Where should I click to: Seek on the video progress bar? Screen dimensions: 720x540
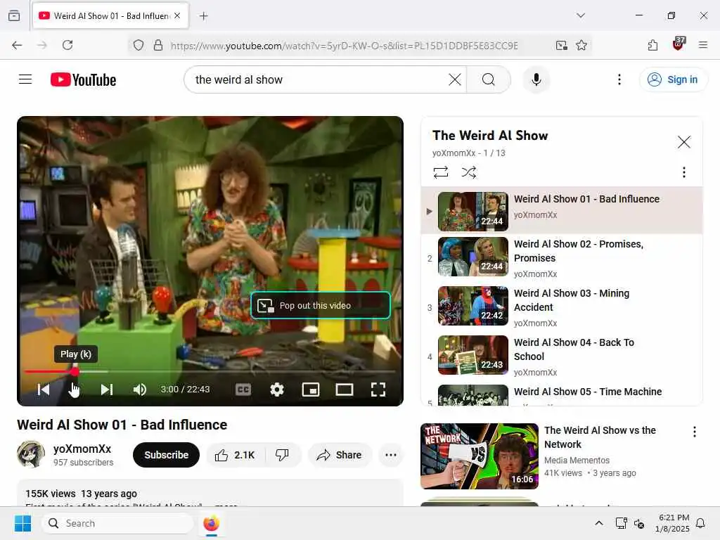tap(210, 371)
